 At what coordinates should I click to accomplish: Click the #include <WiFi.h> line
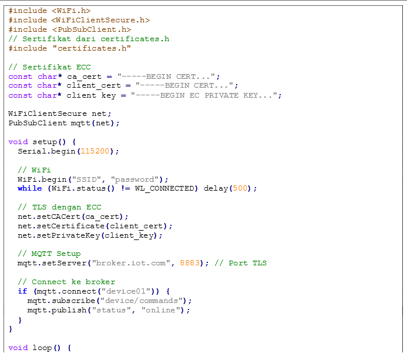point(49,11)
